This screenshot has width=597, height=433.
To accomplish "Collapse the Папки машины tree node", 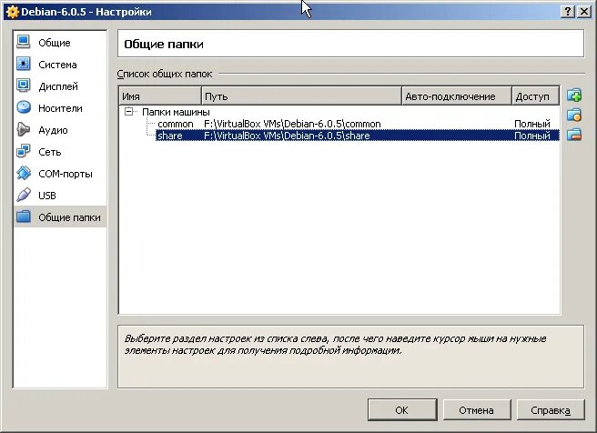I will click(128, 112).
